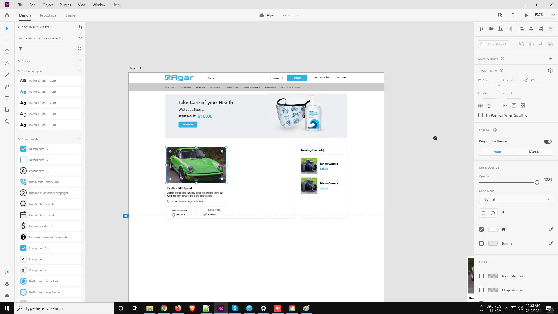Open the Layers panel icon

[x=7, y=284]
